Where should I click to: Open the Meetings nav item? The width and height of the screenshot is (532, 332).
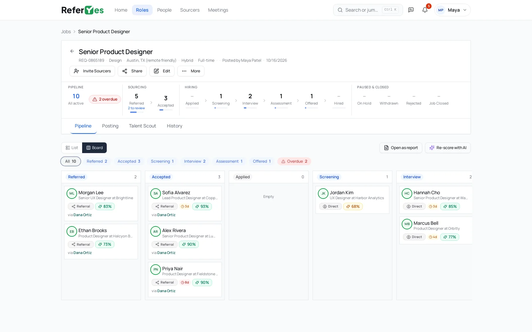click(218, 10)
